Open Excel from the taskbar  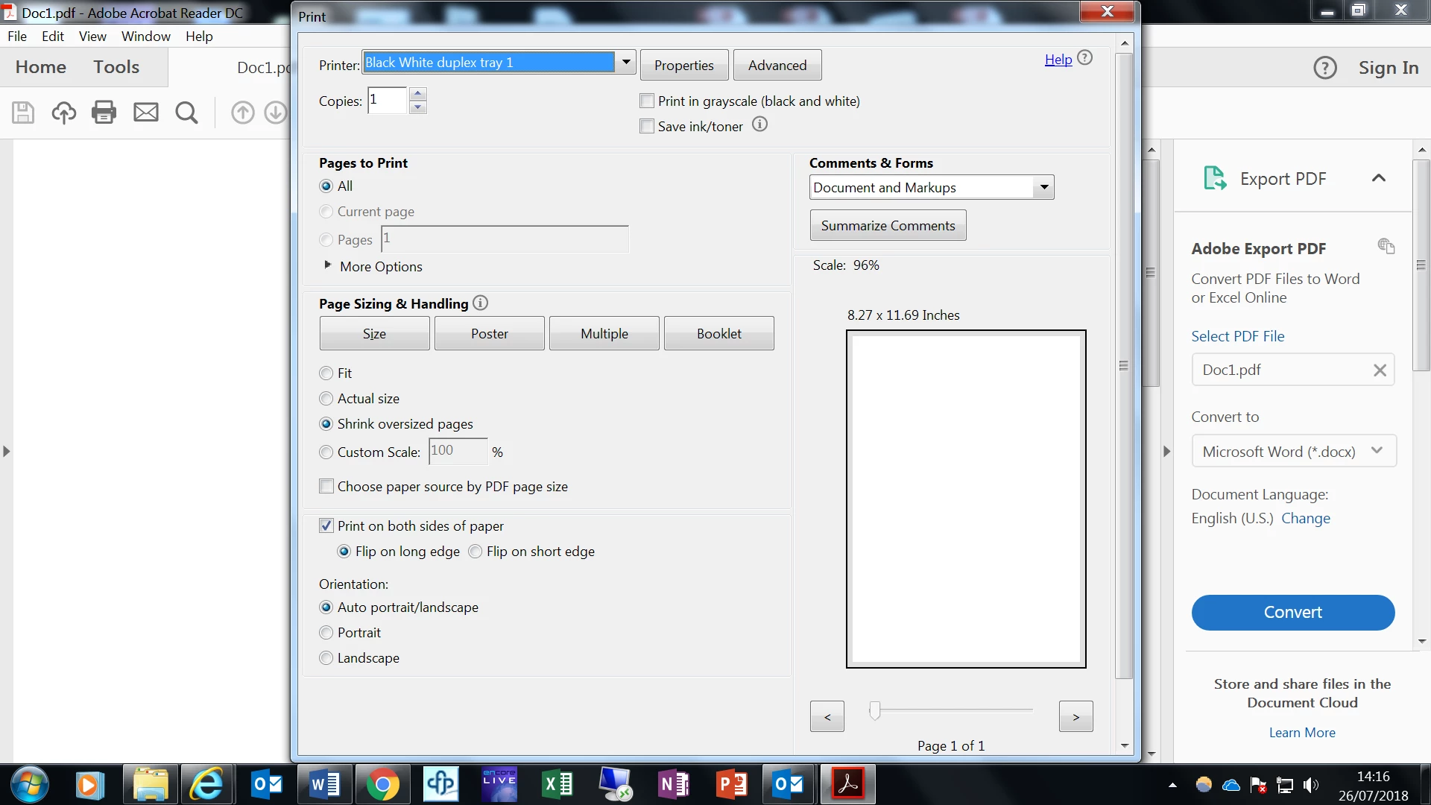[557, 784]
